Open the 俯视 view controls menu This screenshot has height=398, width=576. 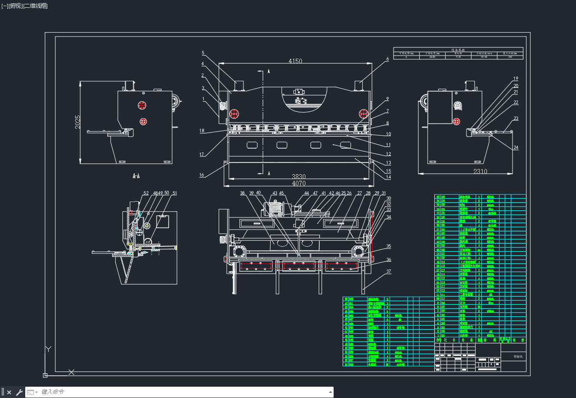point(15,6)
